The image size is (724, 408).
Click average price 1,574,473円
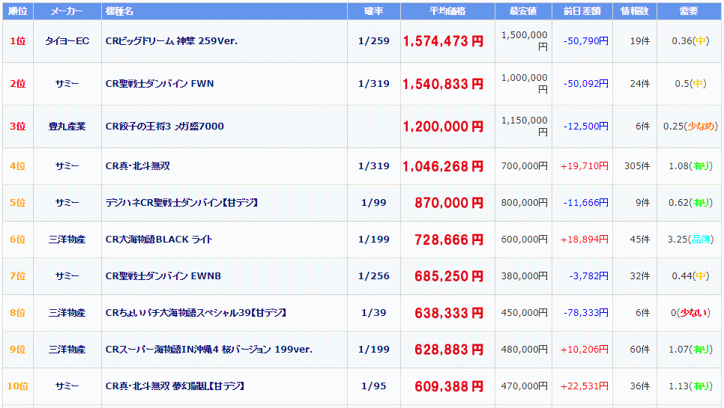(443, 41)
